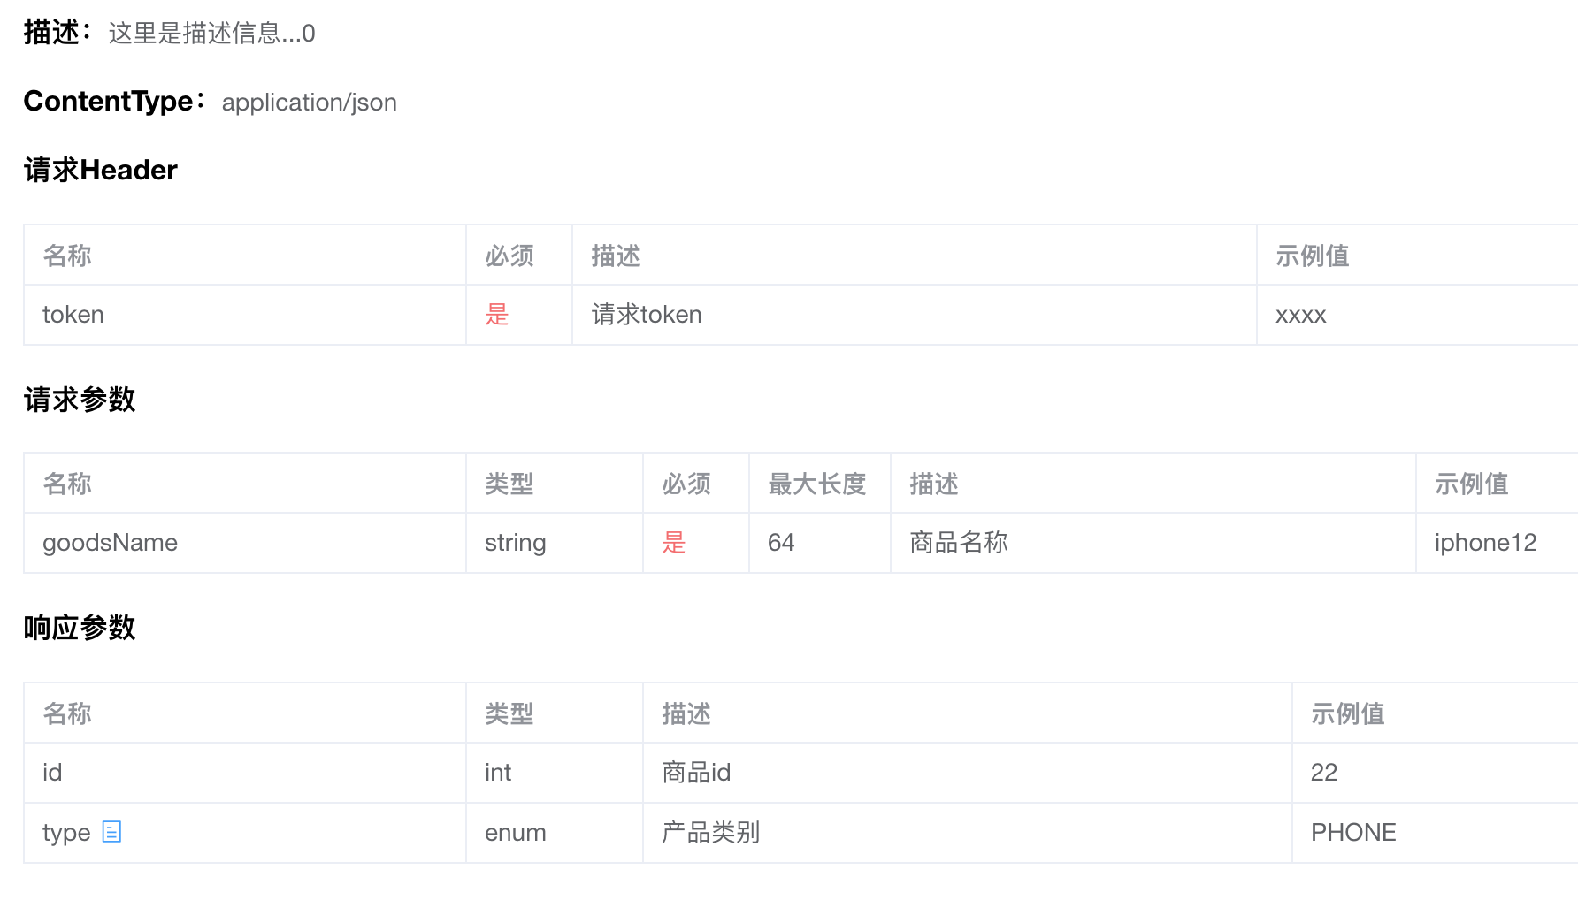Viewport: 1578px width, 900px height.
Task: Click the 商品名称 description cell
Action: click(x=1153, y=543)
